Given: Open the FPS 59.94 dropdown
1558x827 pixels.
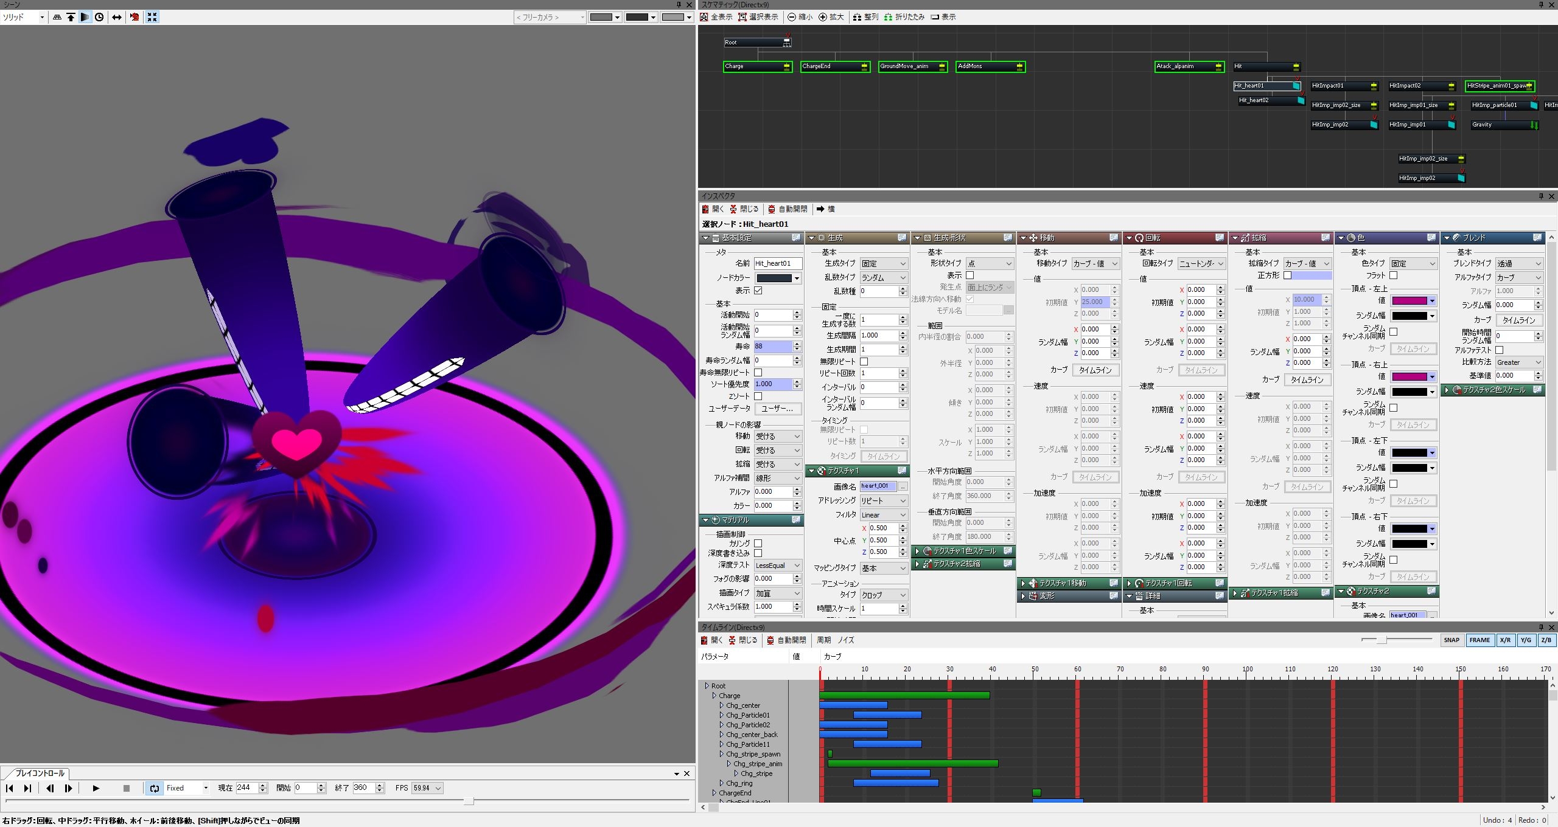Looking at the screenshot, I should tap(427, 788).
